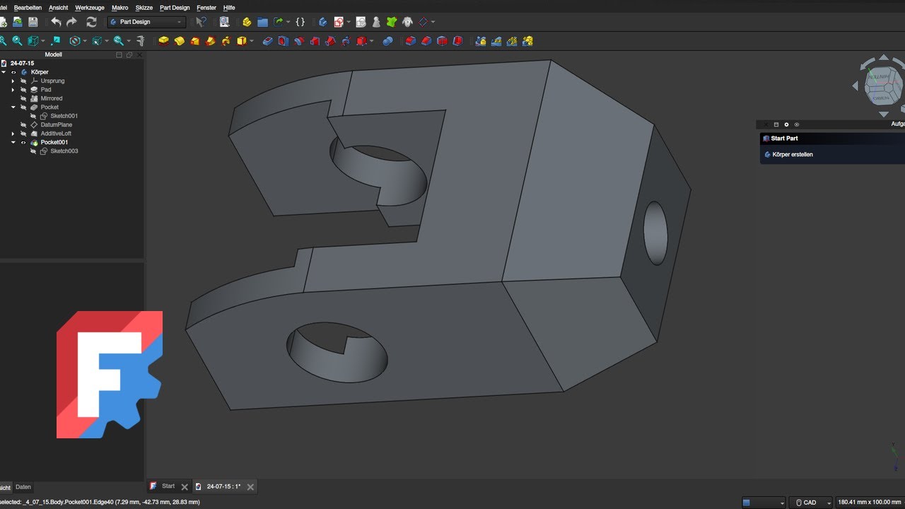
Task: Collapse the Pocket tree node
Action: [13, 107]
